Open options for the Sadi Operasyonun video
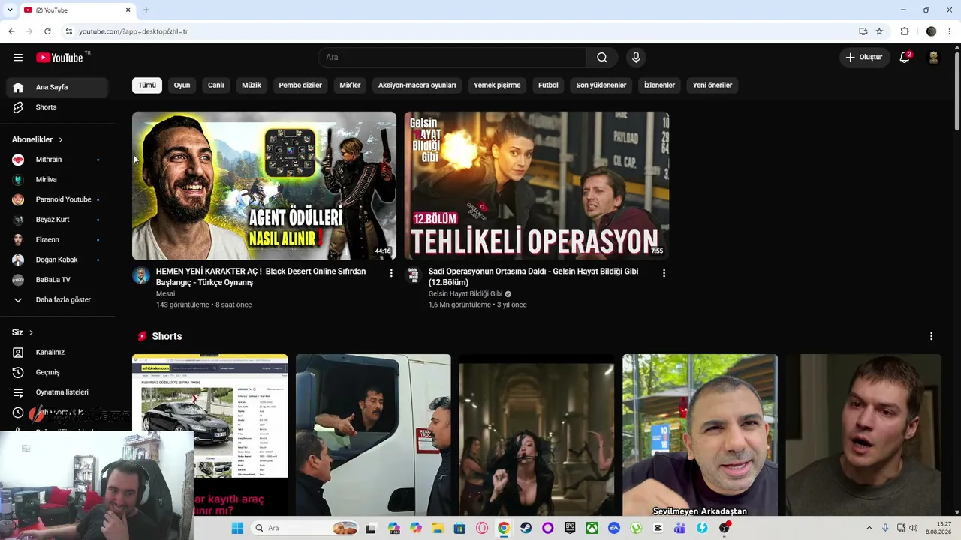Viewport: 961px width, 540px height. [x=664, y=274]
